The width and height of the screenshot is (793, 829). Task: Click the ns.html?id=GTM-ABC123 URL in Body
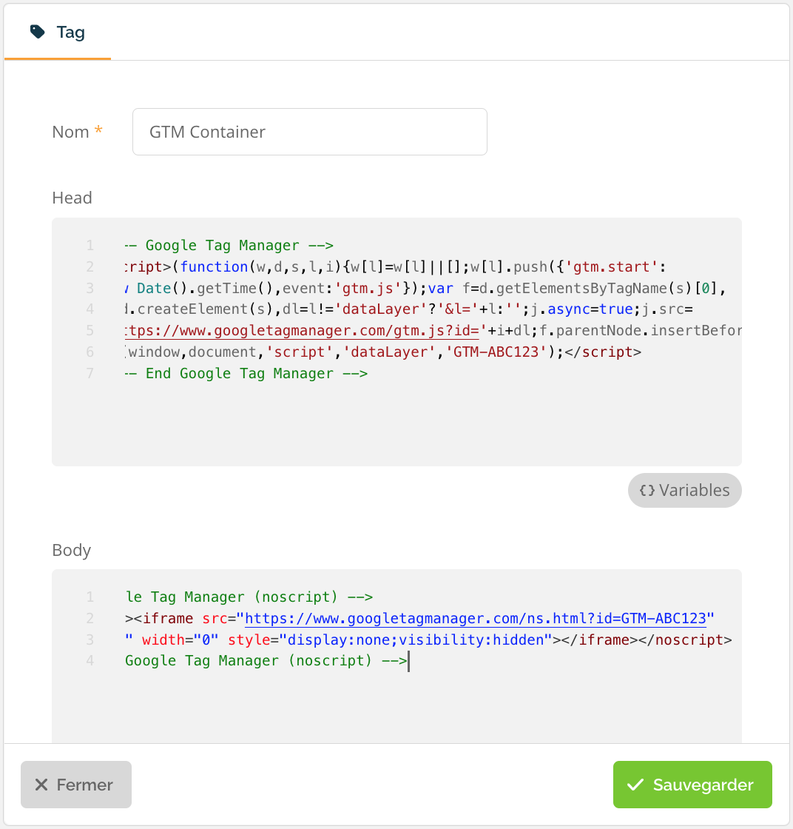coord(476,618)
